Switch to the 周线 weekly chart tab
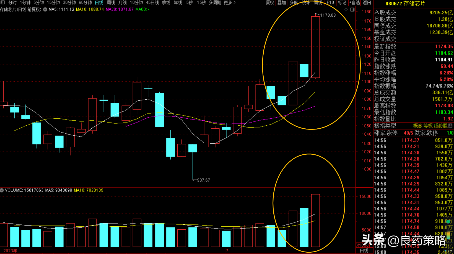The width and height of the screenshot is (454, 254). point(111,3)
